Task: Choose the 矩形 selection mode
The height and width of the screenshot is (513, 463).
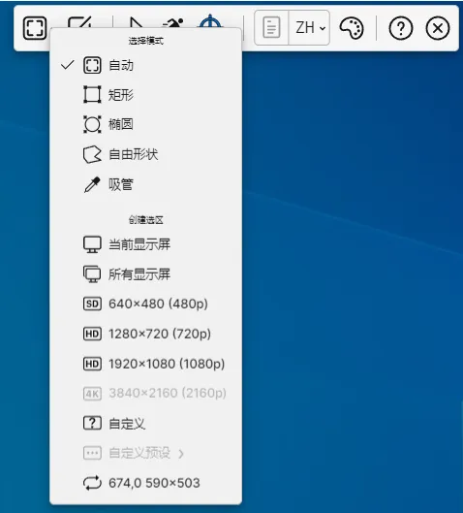Action: [x=145, y=95]
